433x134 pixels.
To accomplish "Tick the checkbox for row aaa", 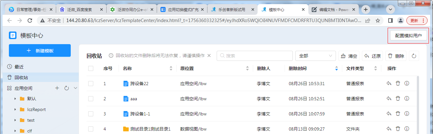I will click(x=91, y=99).
